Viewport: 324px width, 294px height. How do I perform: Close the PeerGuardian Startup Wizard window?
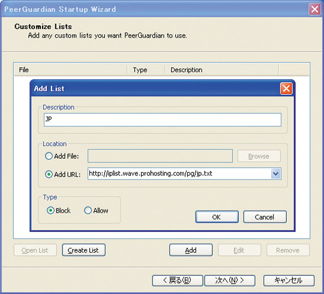pos(314,9)
